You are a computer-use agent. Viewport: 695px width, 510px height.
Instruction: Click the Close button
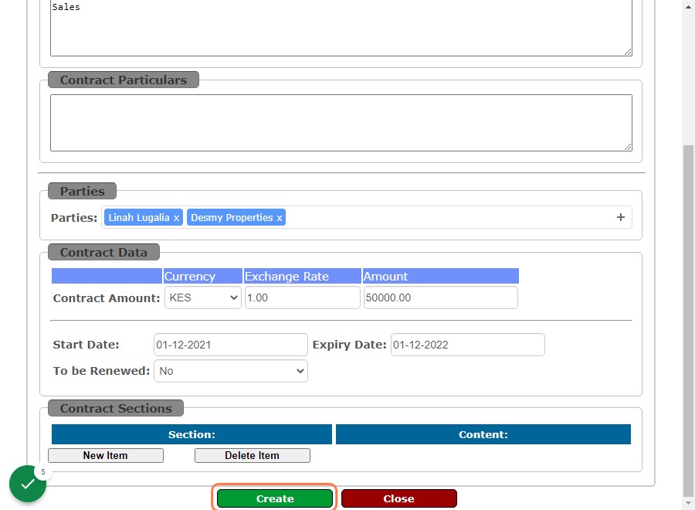pyautogui.click(x=399, y=498)
